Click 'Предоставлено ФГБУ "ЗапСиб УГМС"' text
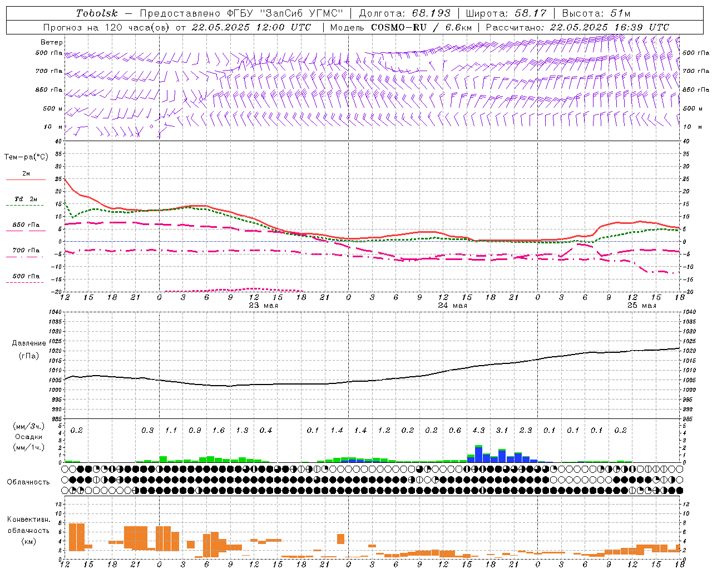The image size is (712, 569). click(241, 13)
